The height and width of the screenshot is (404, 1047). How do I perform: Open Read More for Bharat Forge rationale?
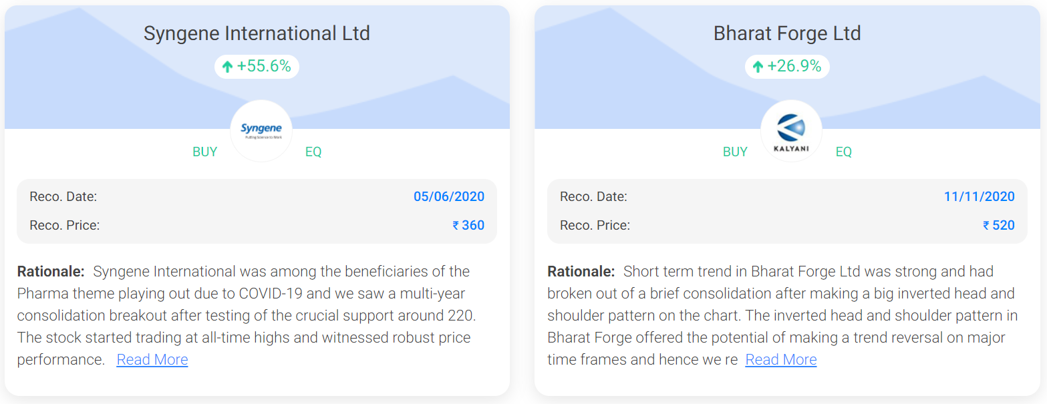[x=781, y=359]
